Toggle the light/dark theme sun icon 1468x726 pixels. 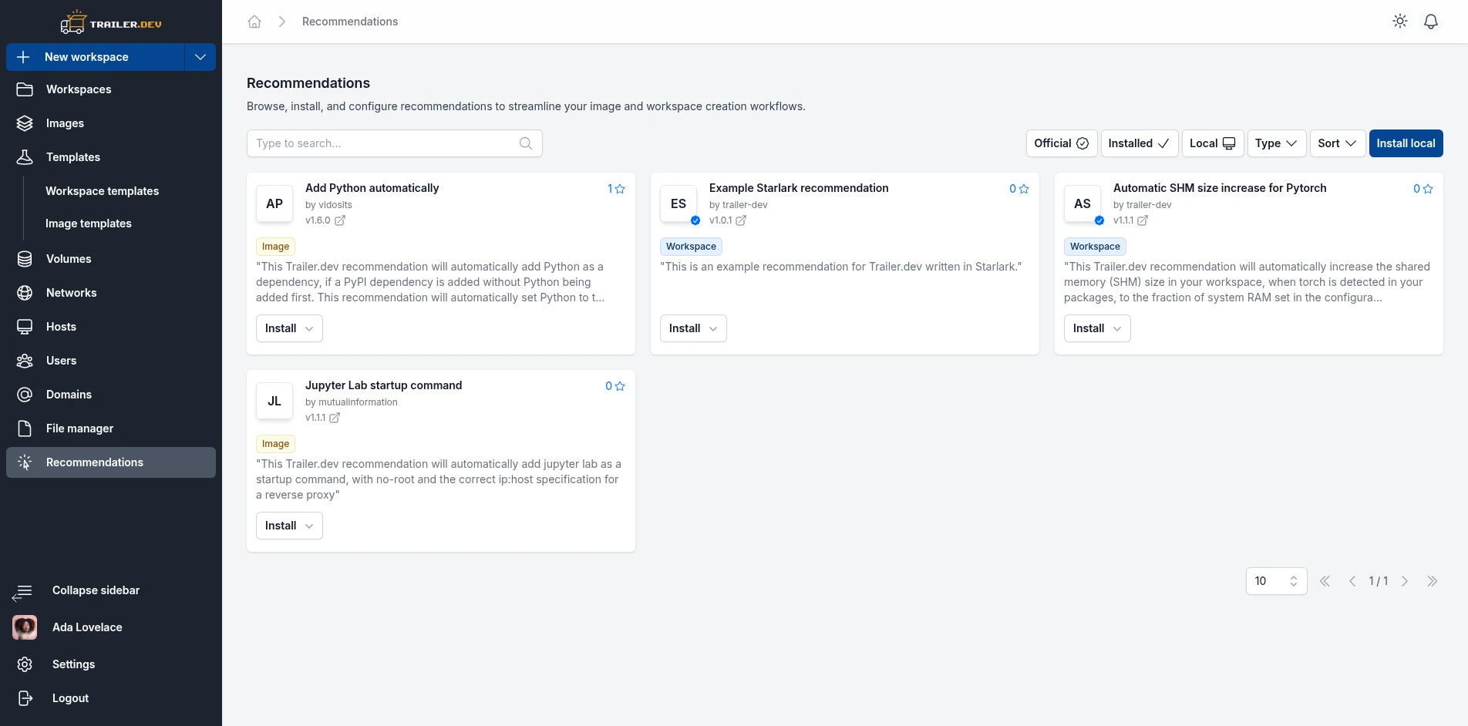[1400, 22]
